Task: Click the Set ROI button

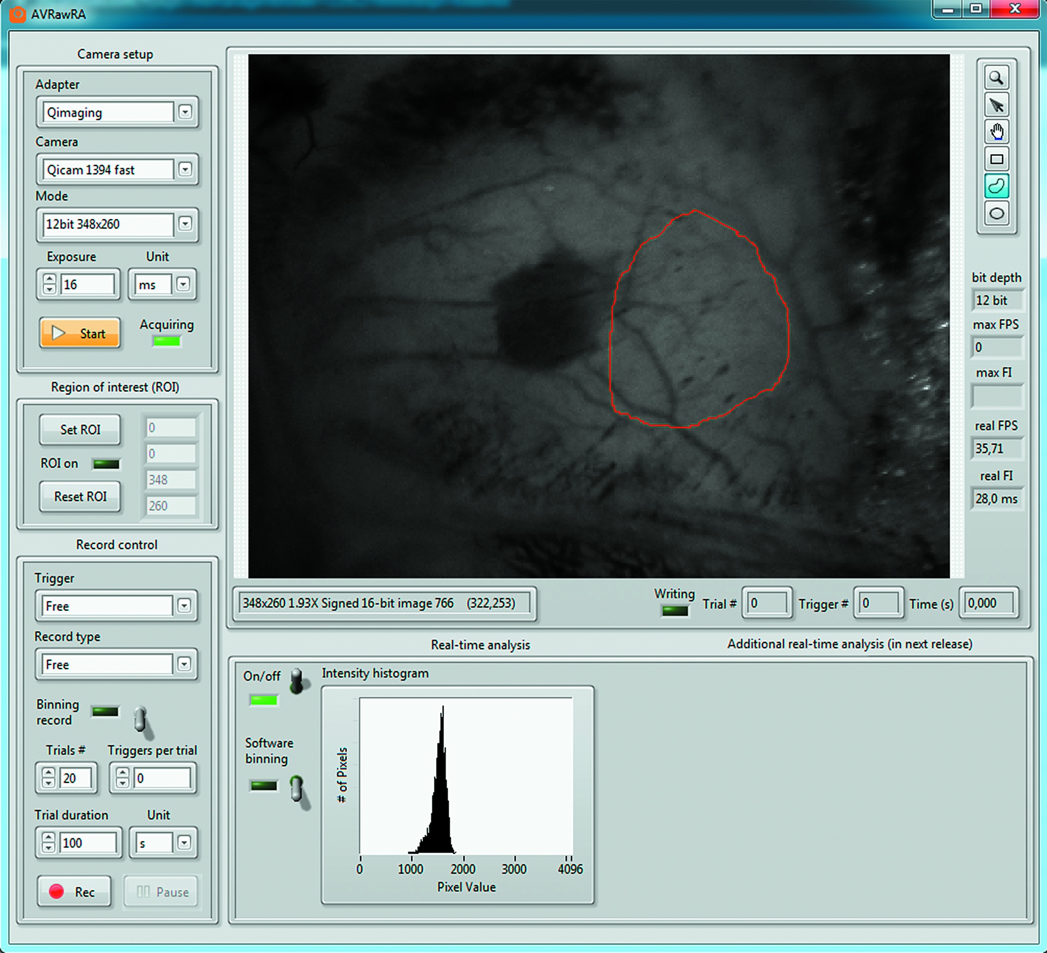Action: (80, 430)
